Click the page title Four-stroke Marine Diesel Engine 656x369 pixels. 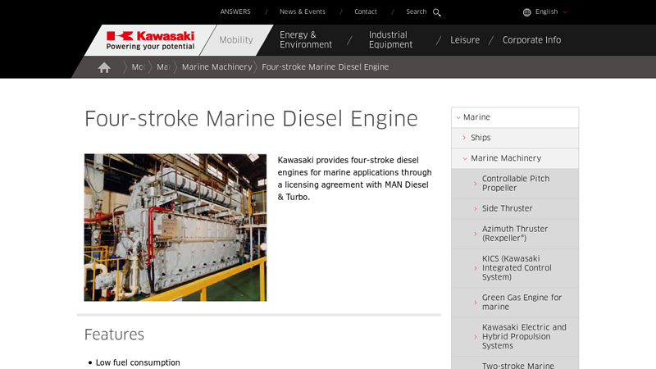(251, 119)
